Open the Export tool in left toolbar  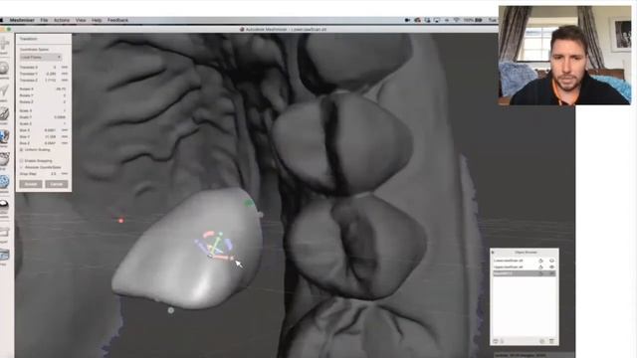[x=4, y=234]
